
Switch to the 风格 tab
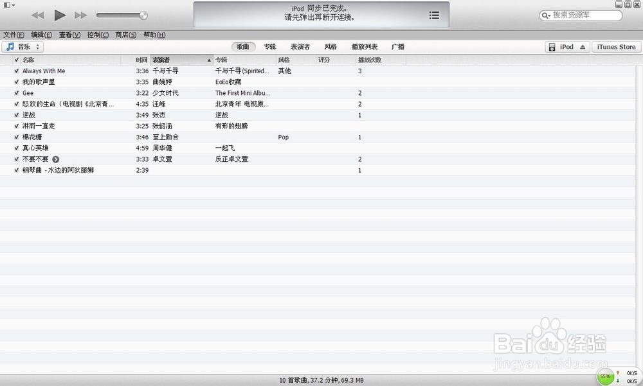pyautogui.click(x=331, y=47)
